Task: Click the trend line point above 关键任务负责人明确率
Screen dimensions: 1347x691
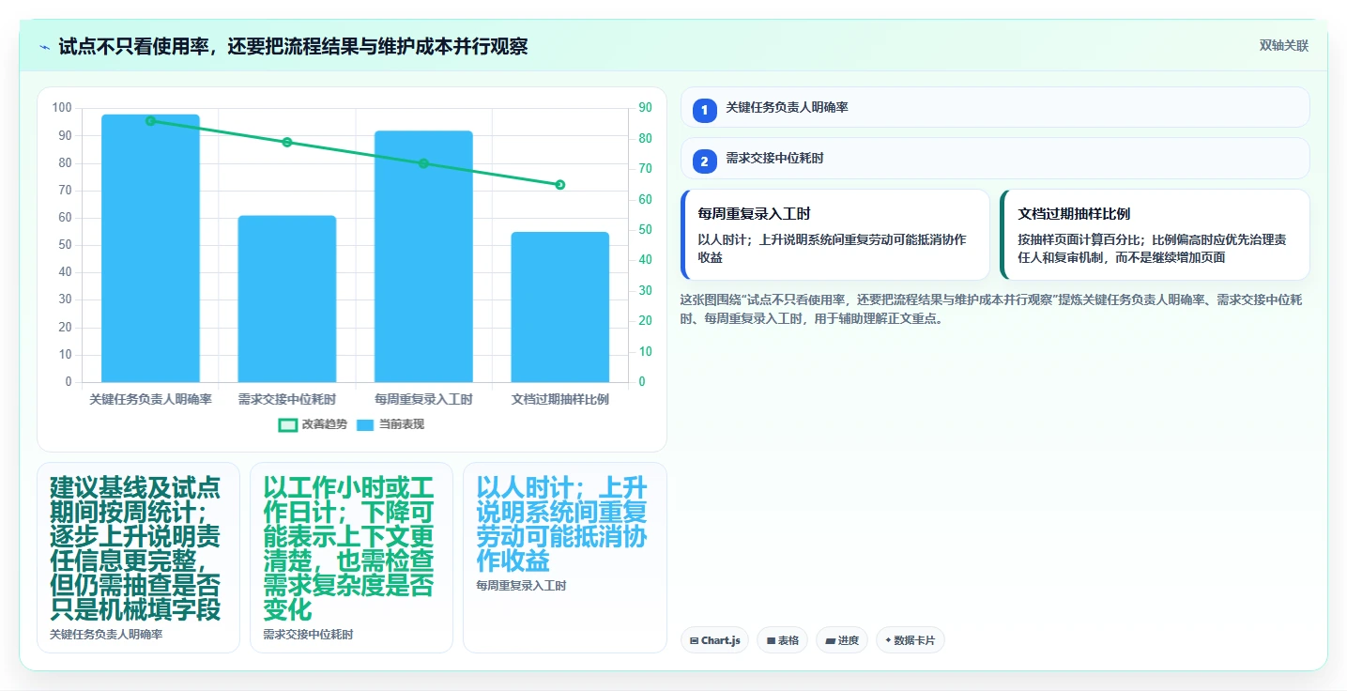Action: pos(150,120)
